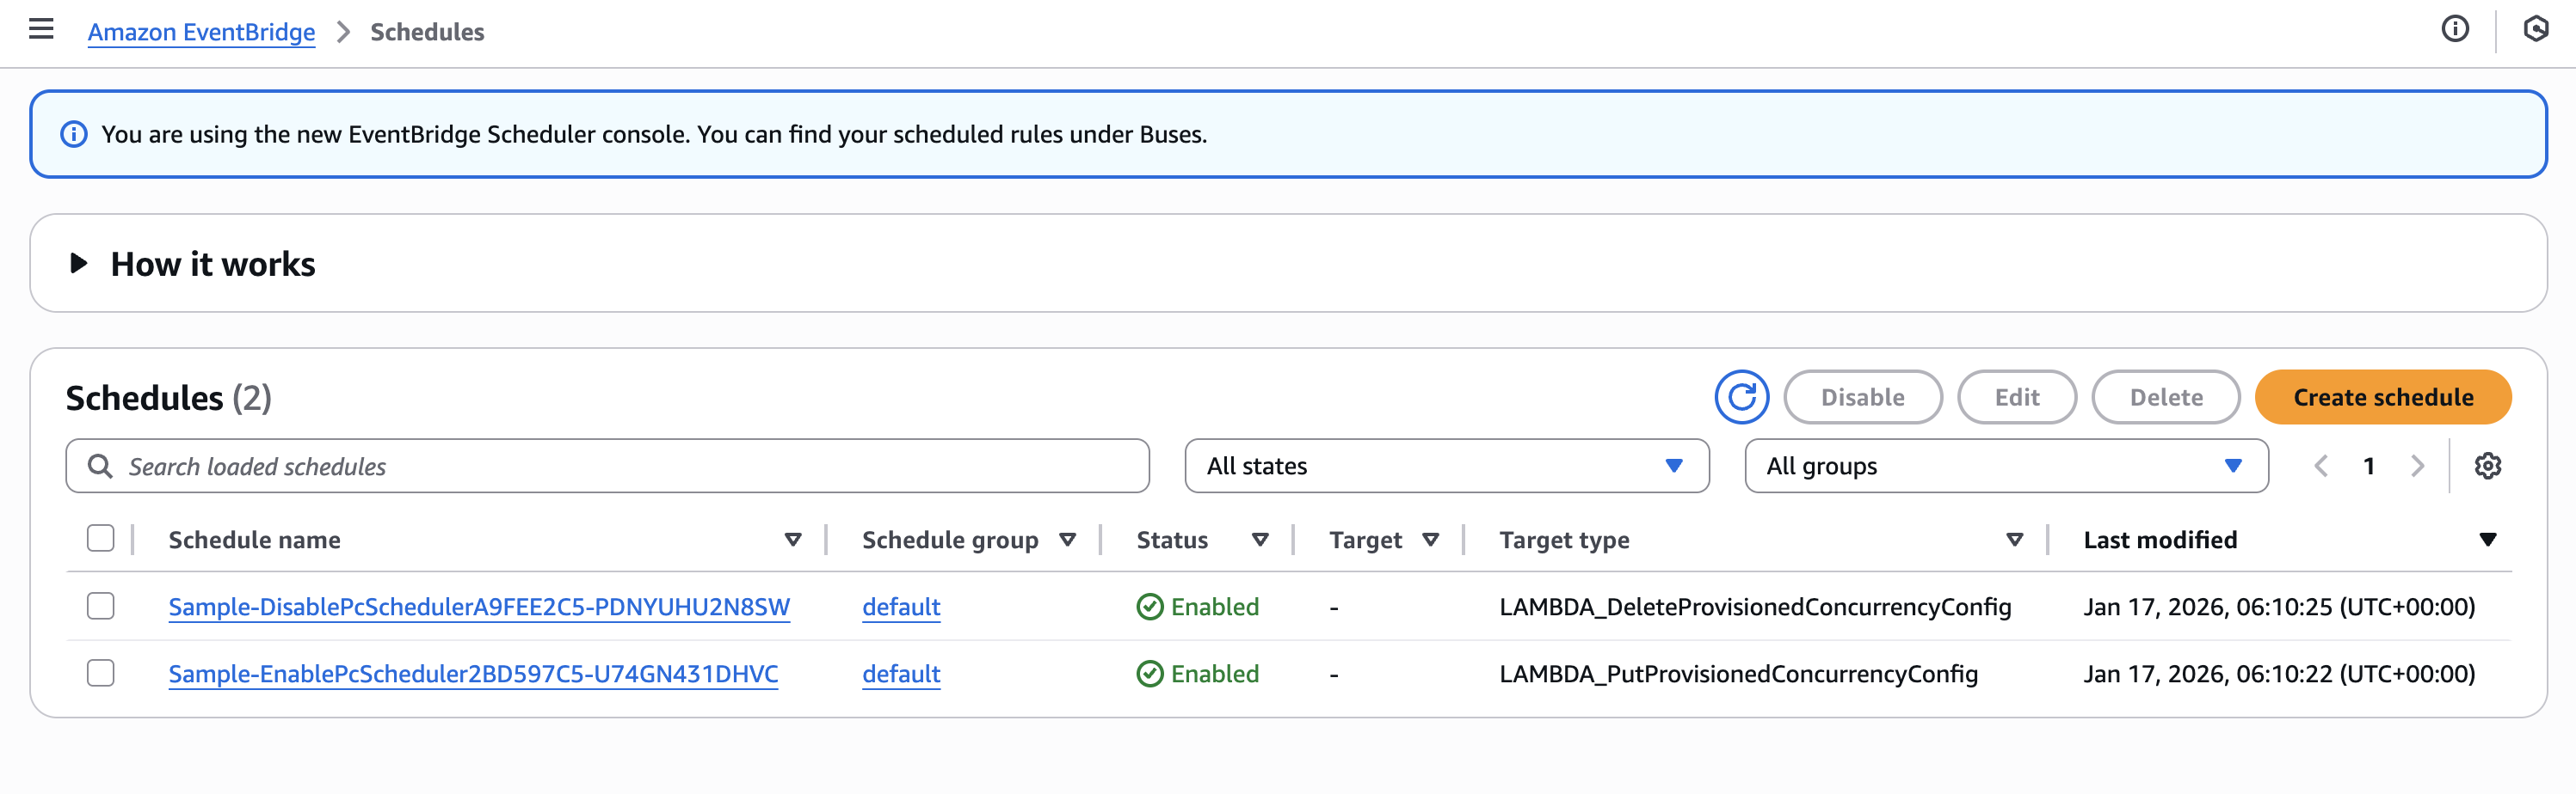
Task: Sort by Last modified column arrow
Action: (x=2487, y=541)
